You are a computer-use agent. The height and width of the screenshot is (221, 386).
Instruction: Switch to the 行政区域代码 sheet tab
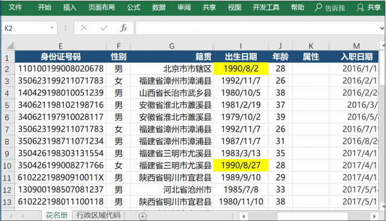[x=98, y=216]
